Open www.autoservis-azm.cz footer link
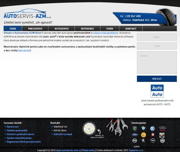The width and height of the screenshot is (180, 152). pyautogui.click(x=68, y=150)
